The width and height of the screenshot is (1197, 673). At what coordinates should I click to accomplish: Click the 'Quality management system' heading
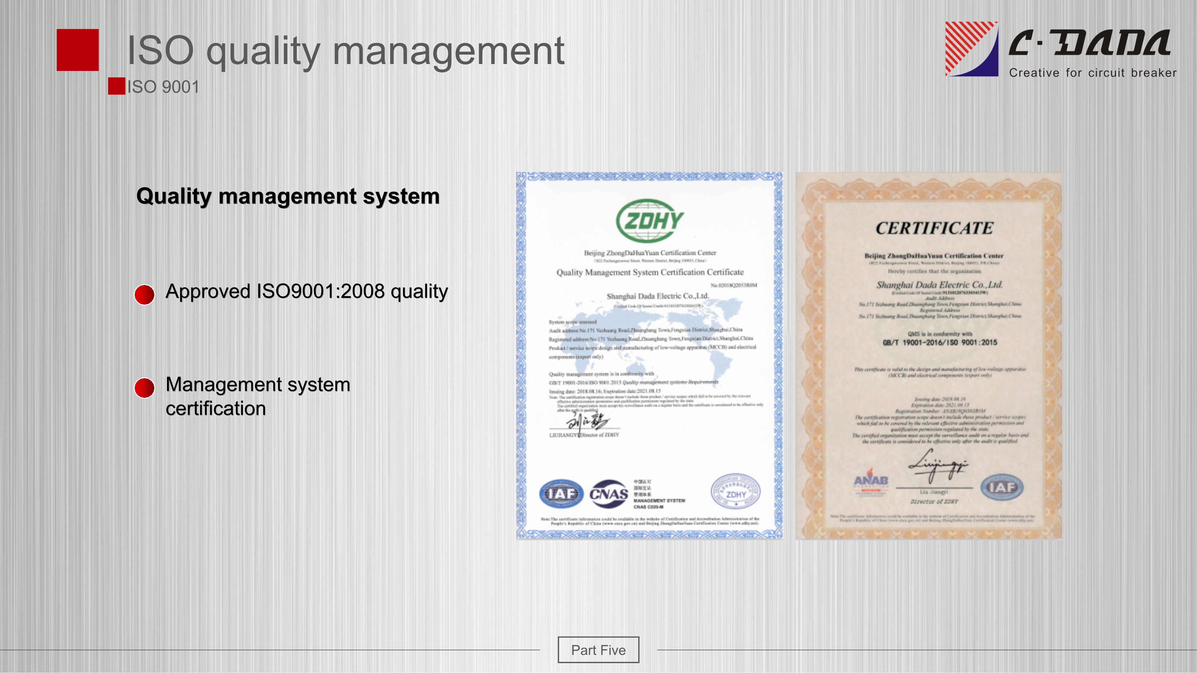pos(288,196)
